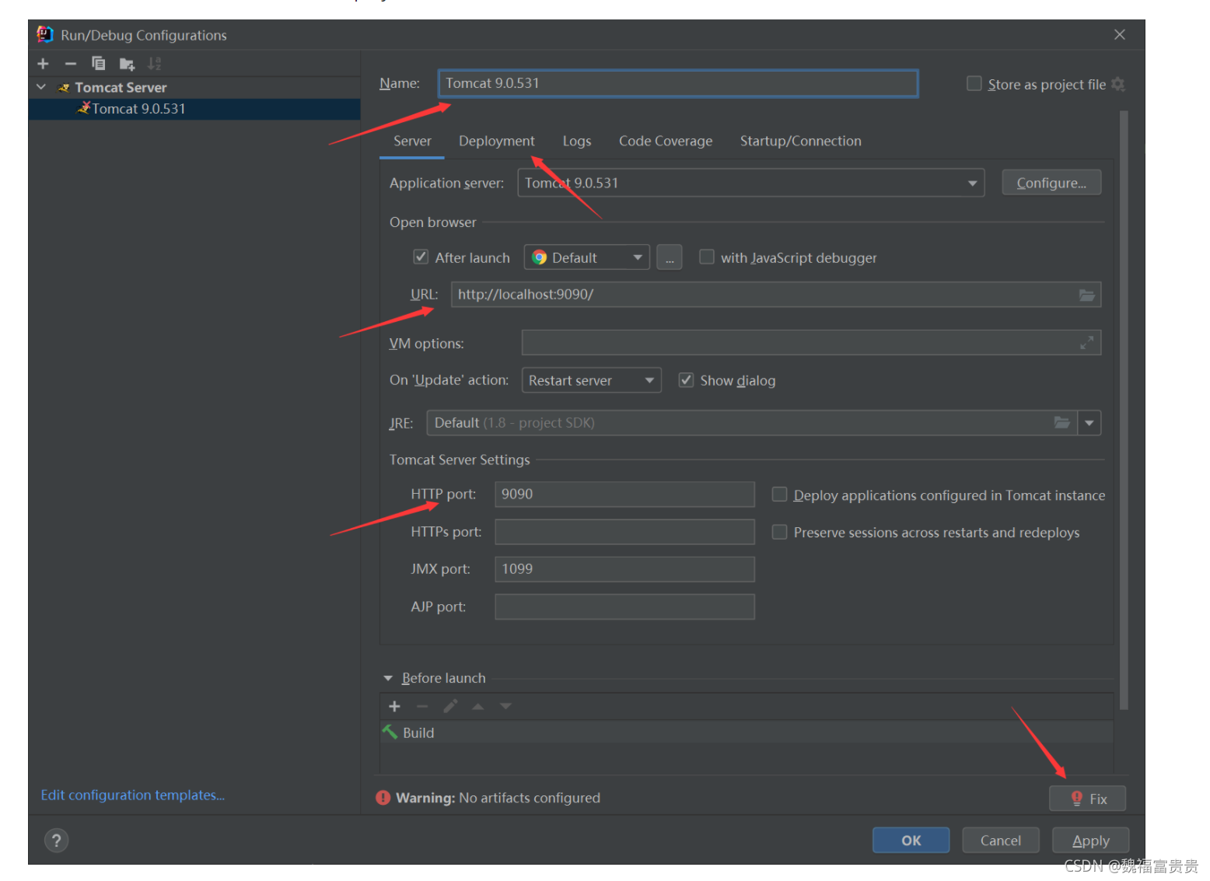This screenshot has height=881, width=1210.
Task: Enable Preserve sessions across restarts and redeploys
Action: [779, 532]
